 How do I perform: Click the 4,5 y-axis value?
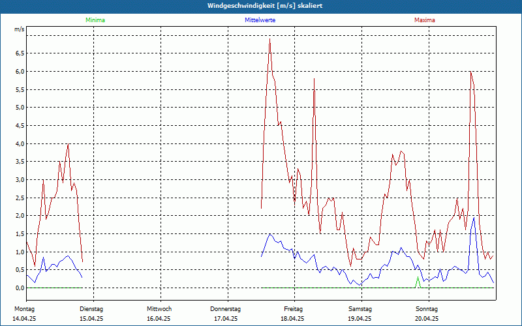[20, 125]
